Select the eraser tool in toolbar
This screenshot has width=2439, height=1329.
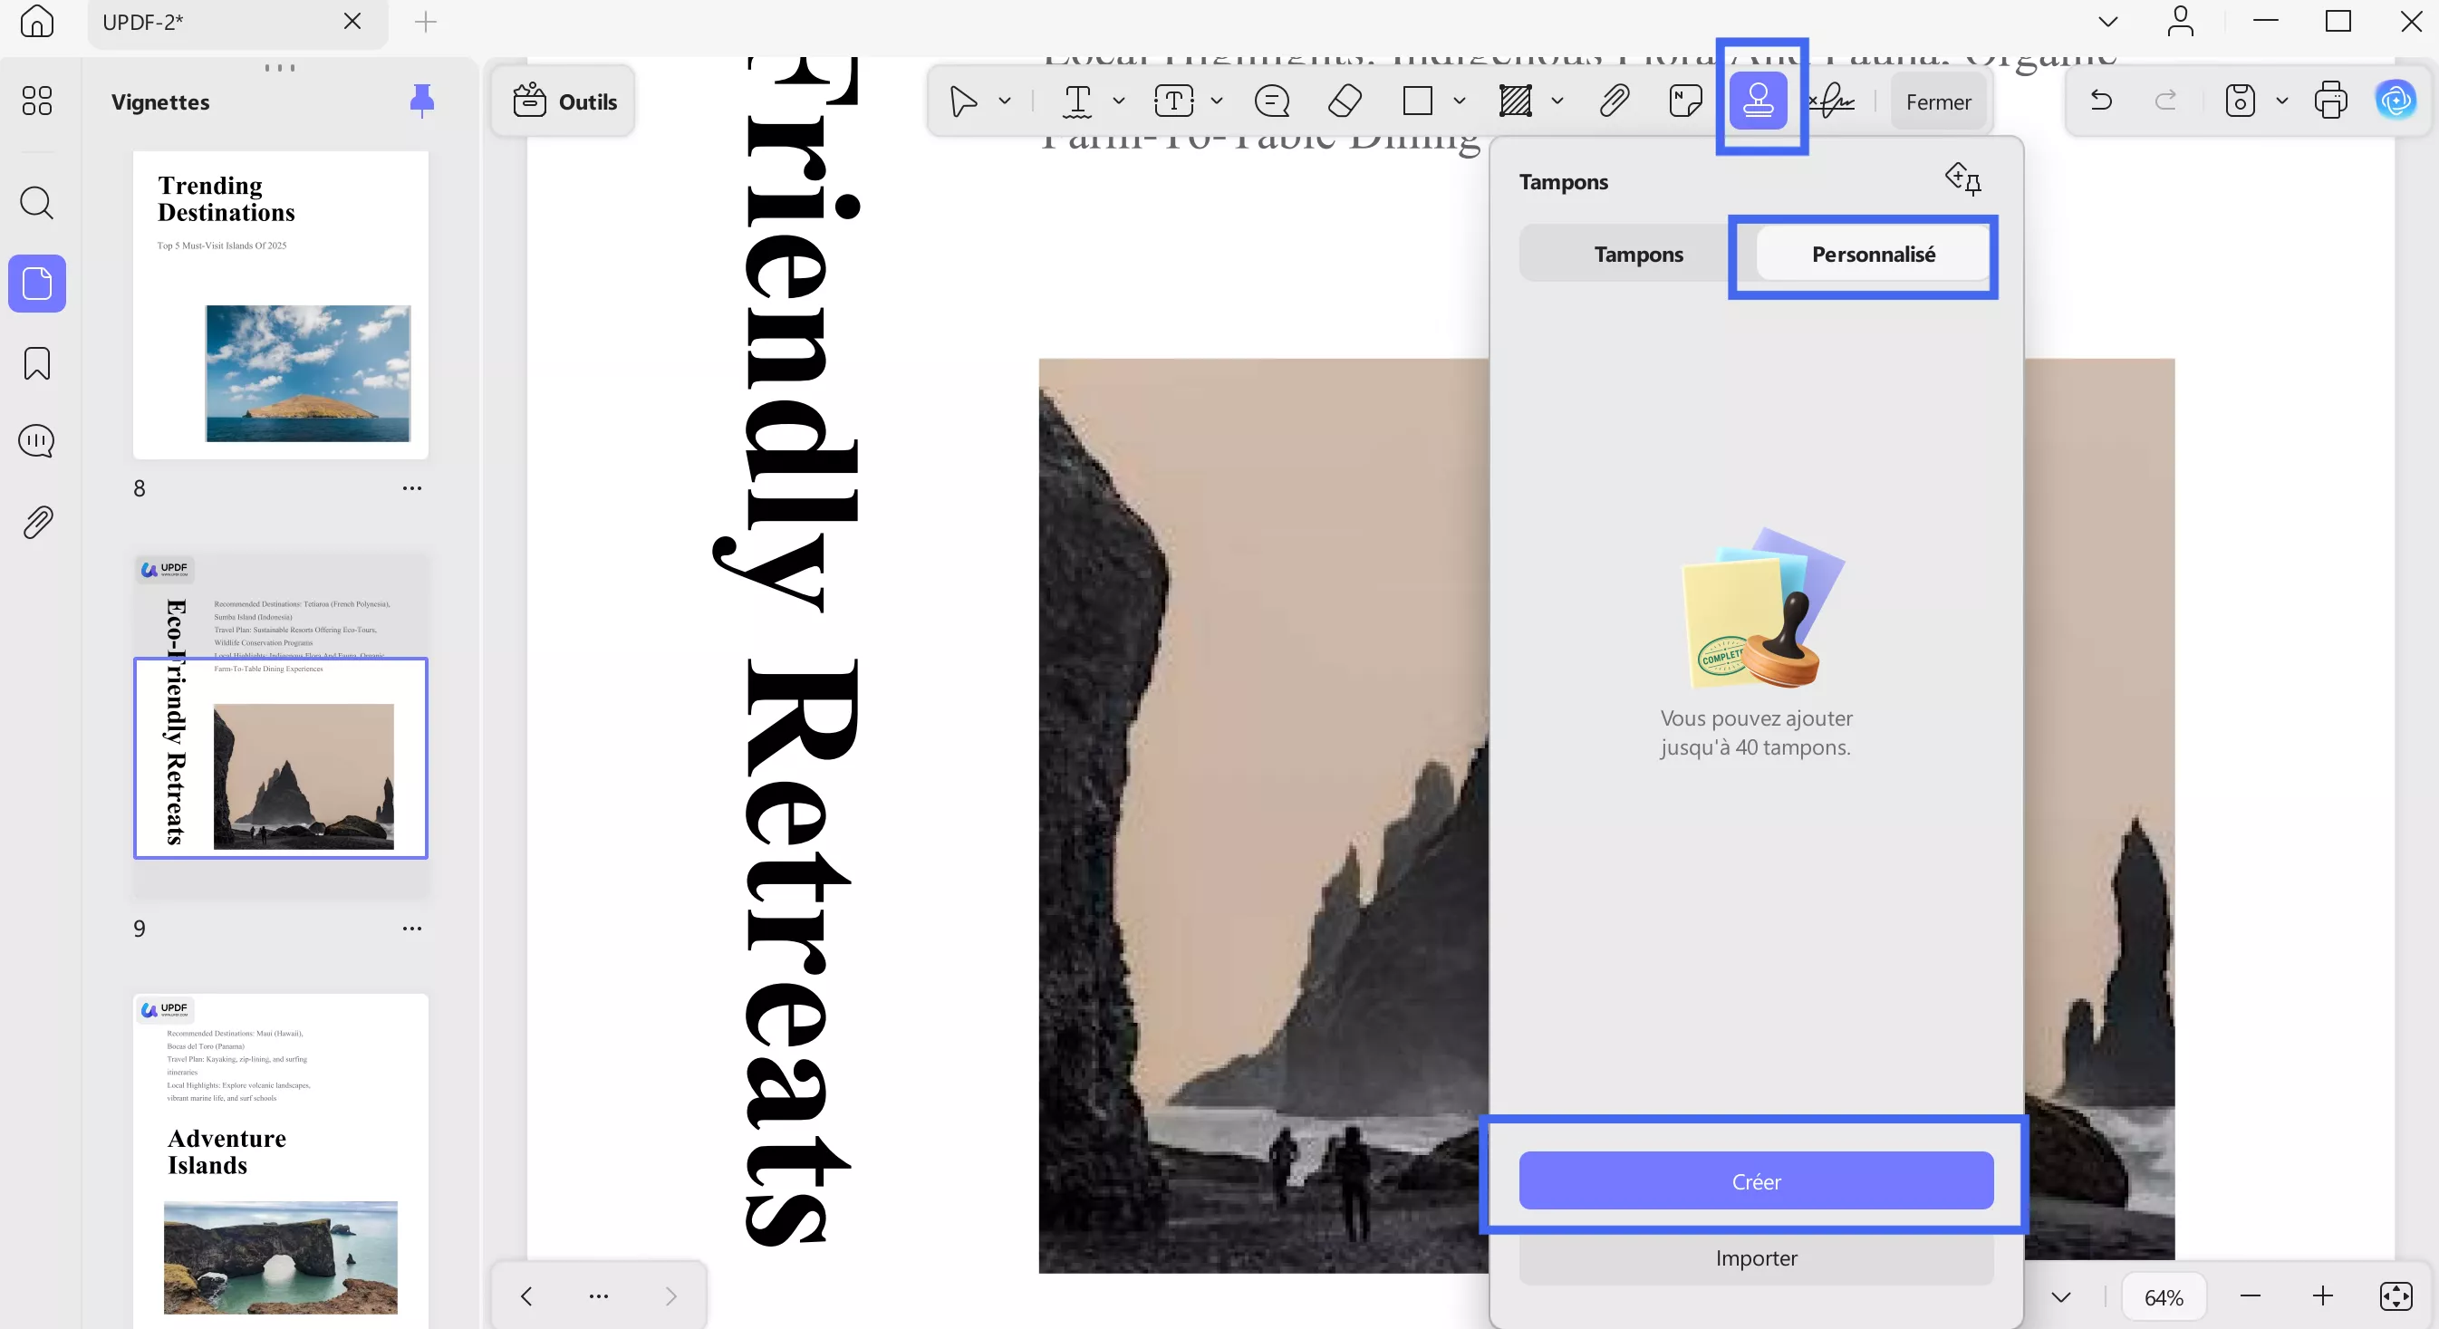pyautogui.click(x=1345, y=101)
